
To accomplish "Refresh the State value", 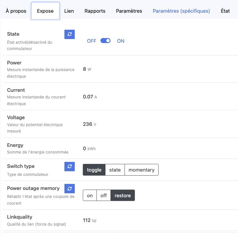I will [x=69, y=34].
